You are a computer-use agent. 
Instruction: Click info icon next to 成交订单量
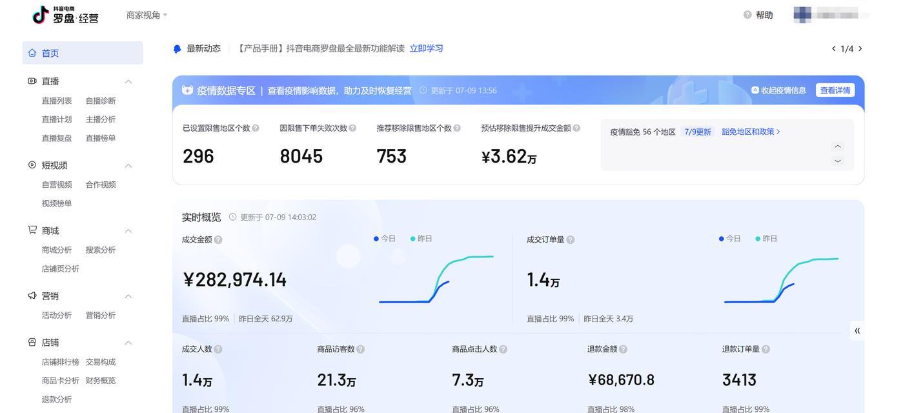(571, 240)
